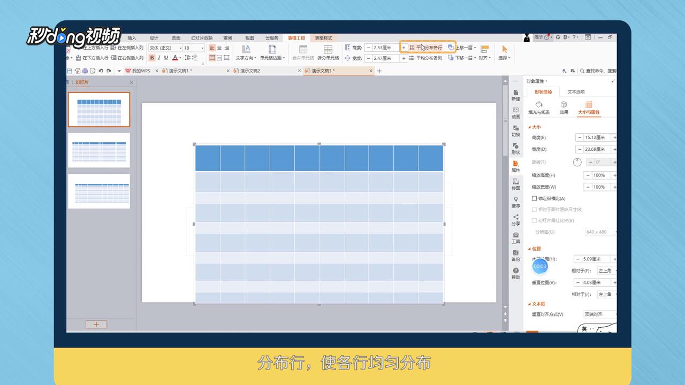The height and width of the screenshot is (385, 685).
Task: Switch to the 设计 ribbon tab
Action: [x=154, y=38]
